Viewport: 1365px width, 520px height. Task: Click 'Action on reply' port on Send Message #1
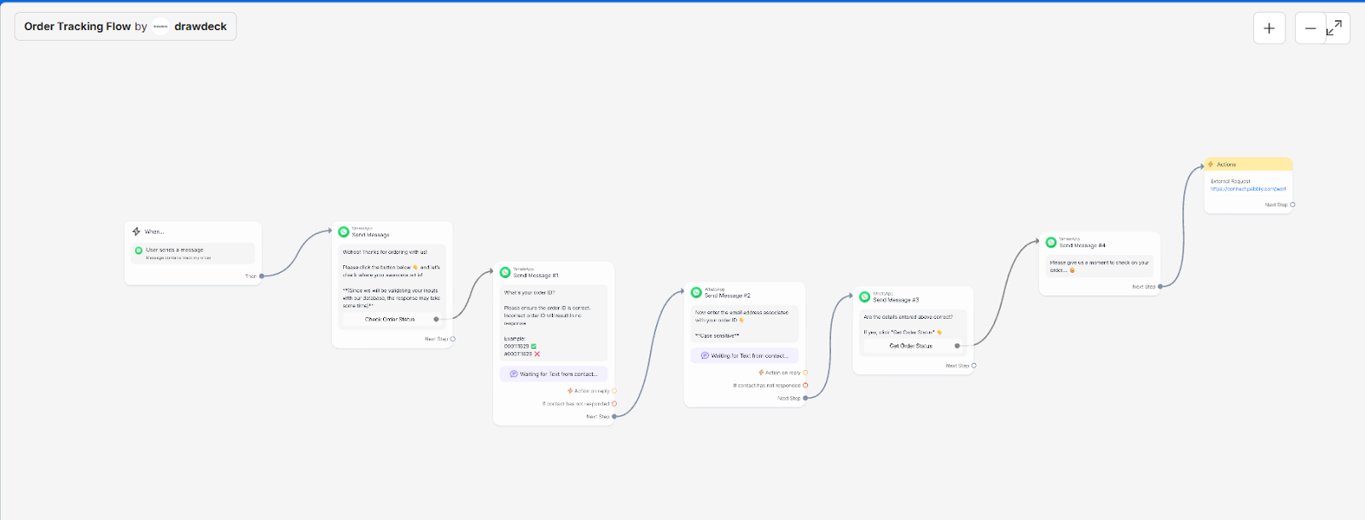click(614, 391)
